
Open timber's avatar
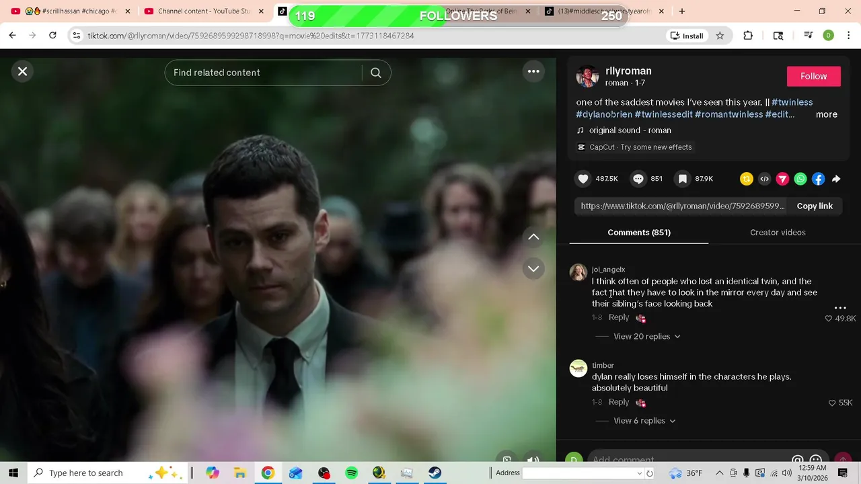tap(578, 368)
